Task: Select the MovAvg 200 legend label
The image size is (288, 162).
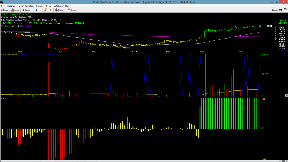Action: pyautogui.click(x=26, y=26)
